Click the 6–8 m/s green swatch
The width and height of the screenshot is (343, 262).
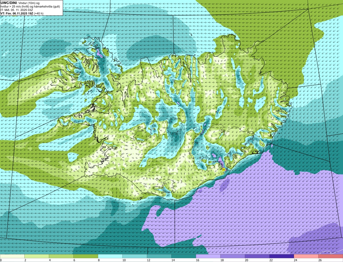[x=86, y=256]
